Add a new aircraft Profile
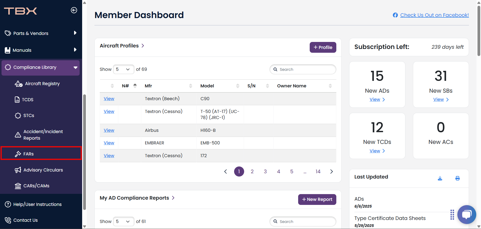Viewport: 481px width, 229px height. [x=323, y=47]
